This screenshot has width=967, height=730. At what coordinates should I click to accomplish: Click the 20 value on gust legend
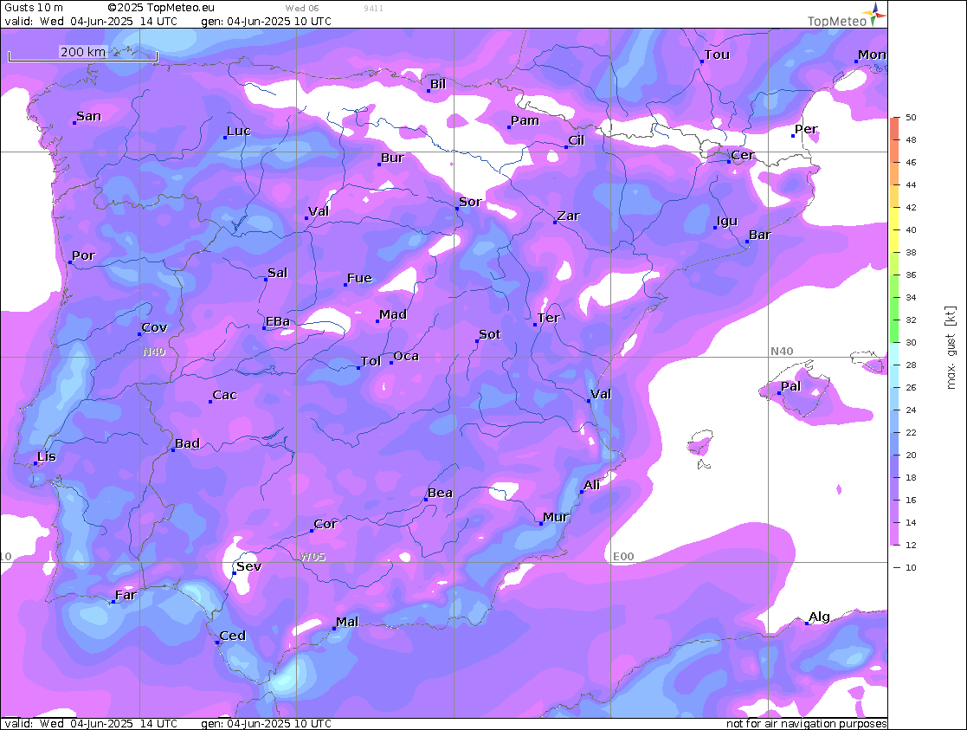(911, 455)
